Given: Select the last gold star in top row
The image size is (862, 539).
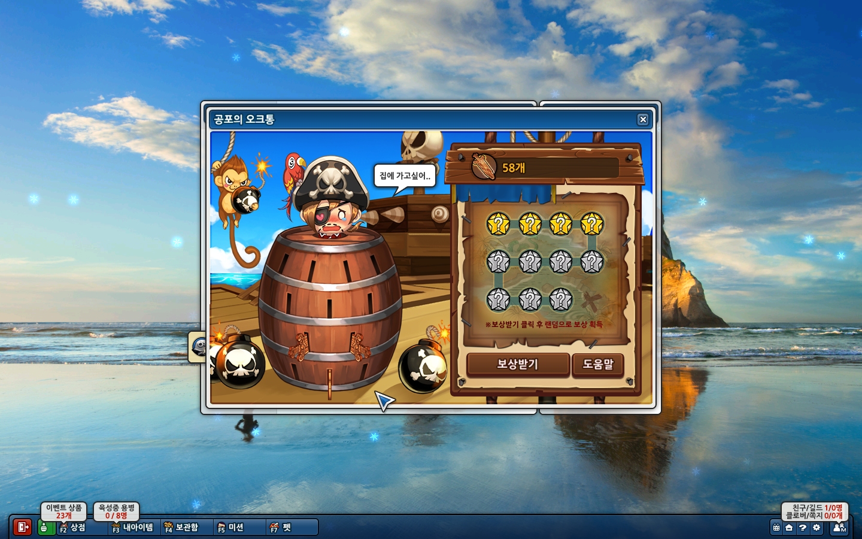Looking at the screenshot, I should (591, 225).
